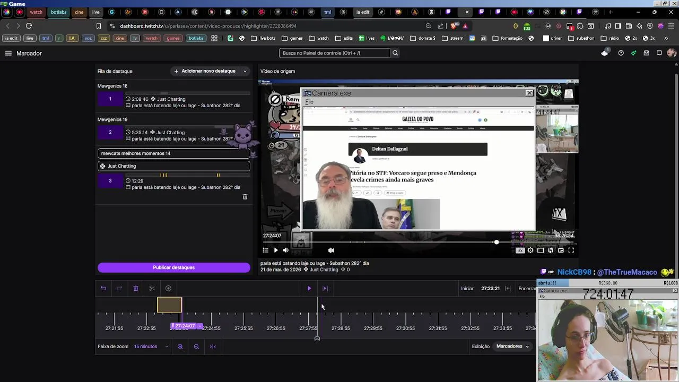Open the Twitch dashboard hamburger menu
The width and height of the screenshot is (679, 382).
click(x=8, y=53)
